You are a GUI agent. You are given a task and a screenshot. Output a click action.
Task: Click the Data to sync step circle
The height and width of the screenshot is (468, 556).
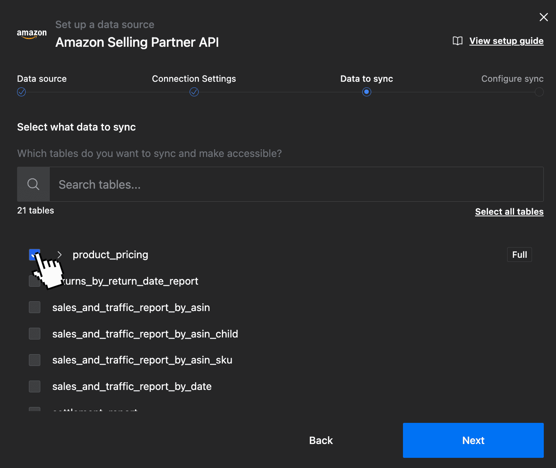click(366, 92)
